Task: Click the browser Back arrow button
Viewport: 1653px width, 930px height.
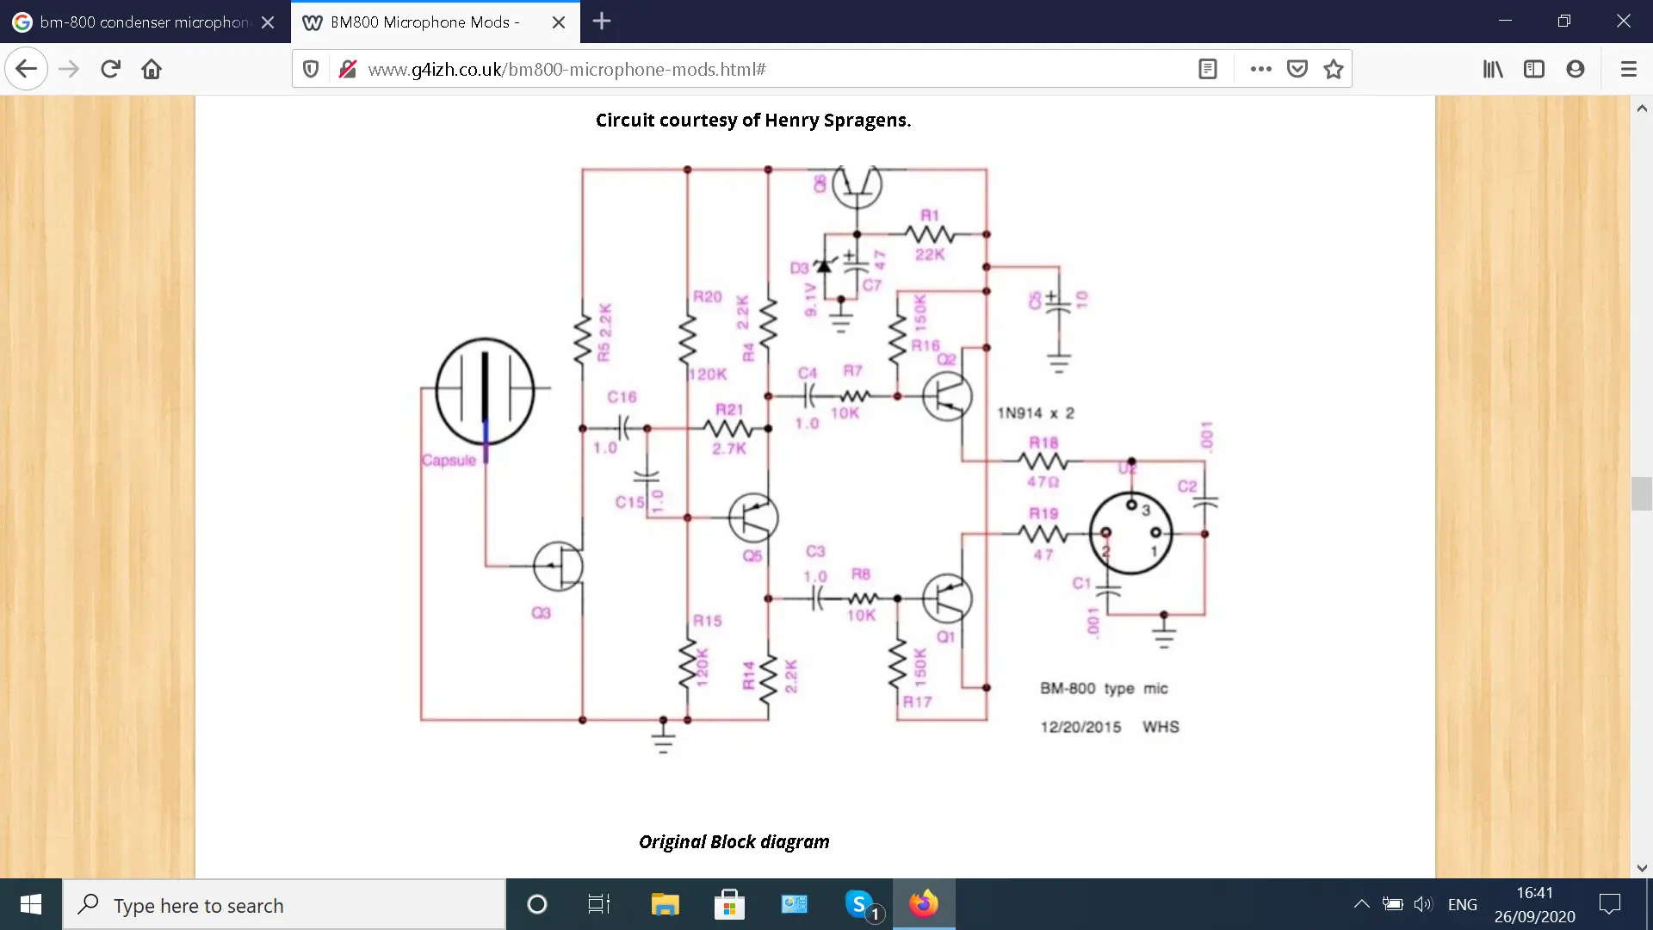Action: coord(26,69)
